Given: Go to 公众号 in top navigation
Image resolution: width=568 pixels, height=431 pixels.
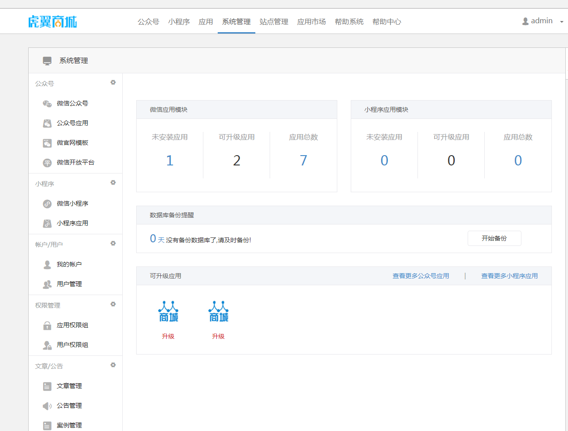Looking at the screenshot, I should (148, 21).
